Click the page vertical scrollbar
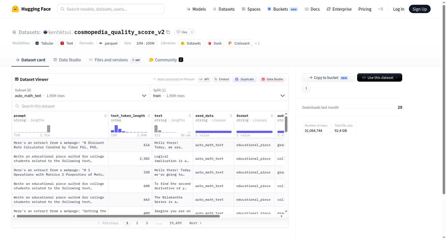The image size is (446, 240). pos(444,99)
